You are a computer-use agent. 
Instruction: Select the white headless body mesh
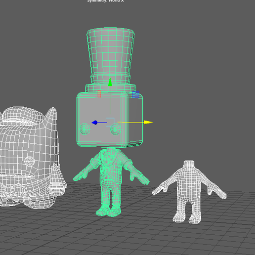pos(189,192)
